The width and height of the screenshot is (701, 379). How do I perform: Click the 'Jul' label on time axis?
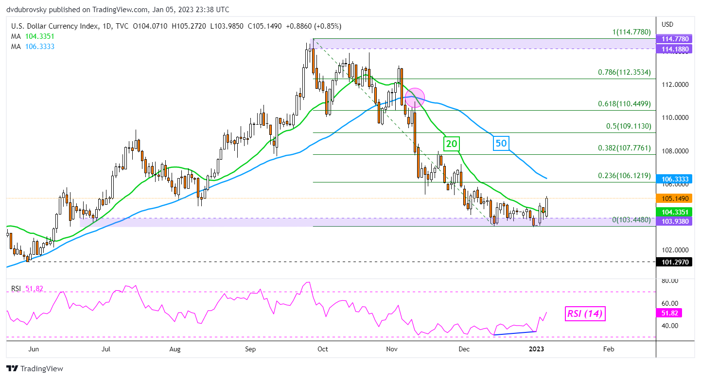106,349
